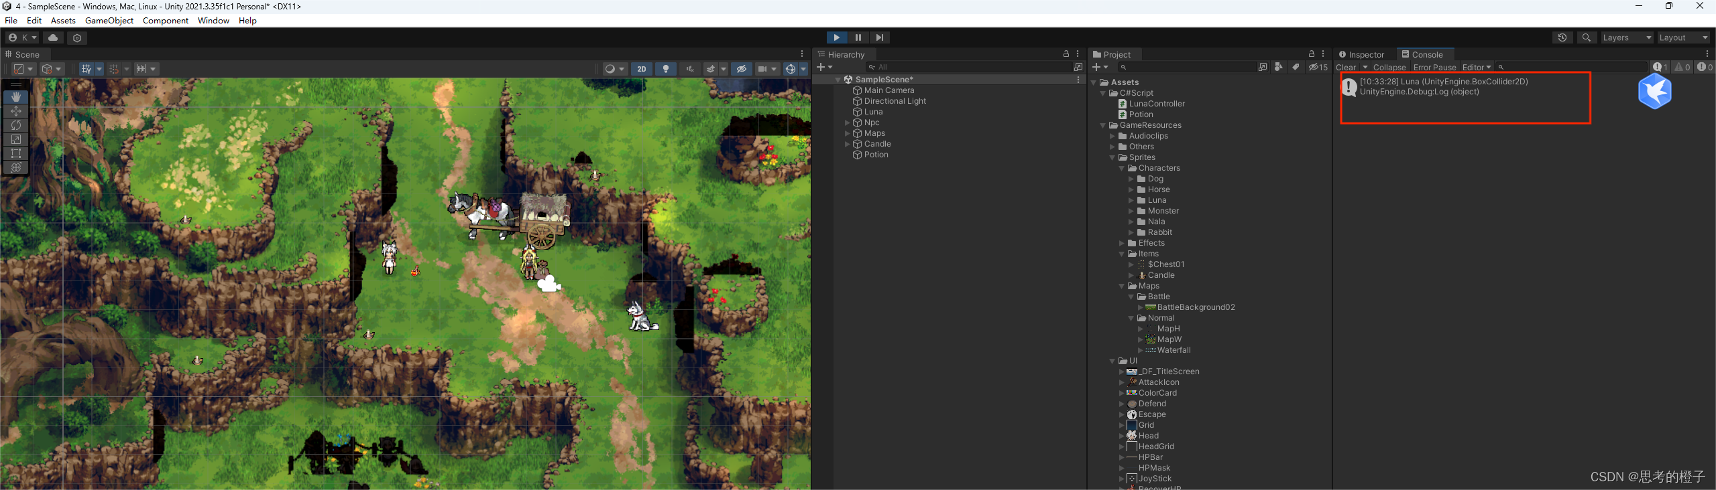Image resolution: width=1716 pixels, height=490 pixels.
Task: Click the Pause button
Action: click(x=858, y=37)
